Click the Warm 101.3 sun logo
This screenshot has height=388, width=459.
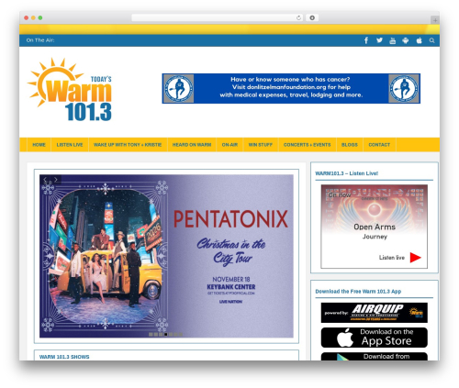70,89
